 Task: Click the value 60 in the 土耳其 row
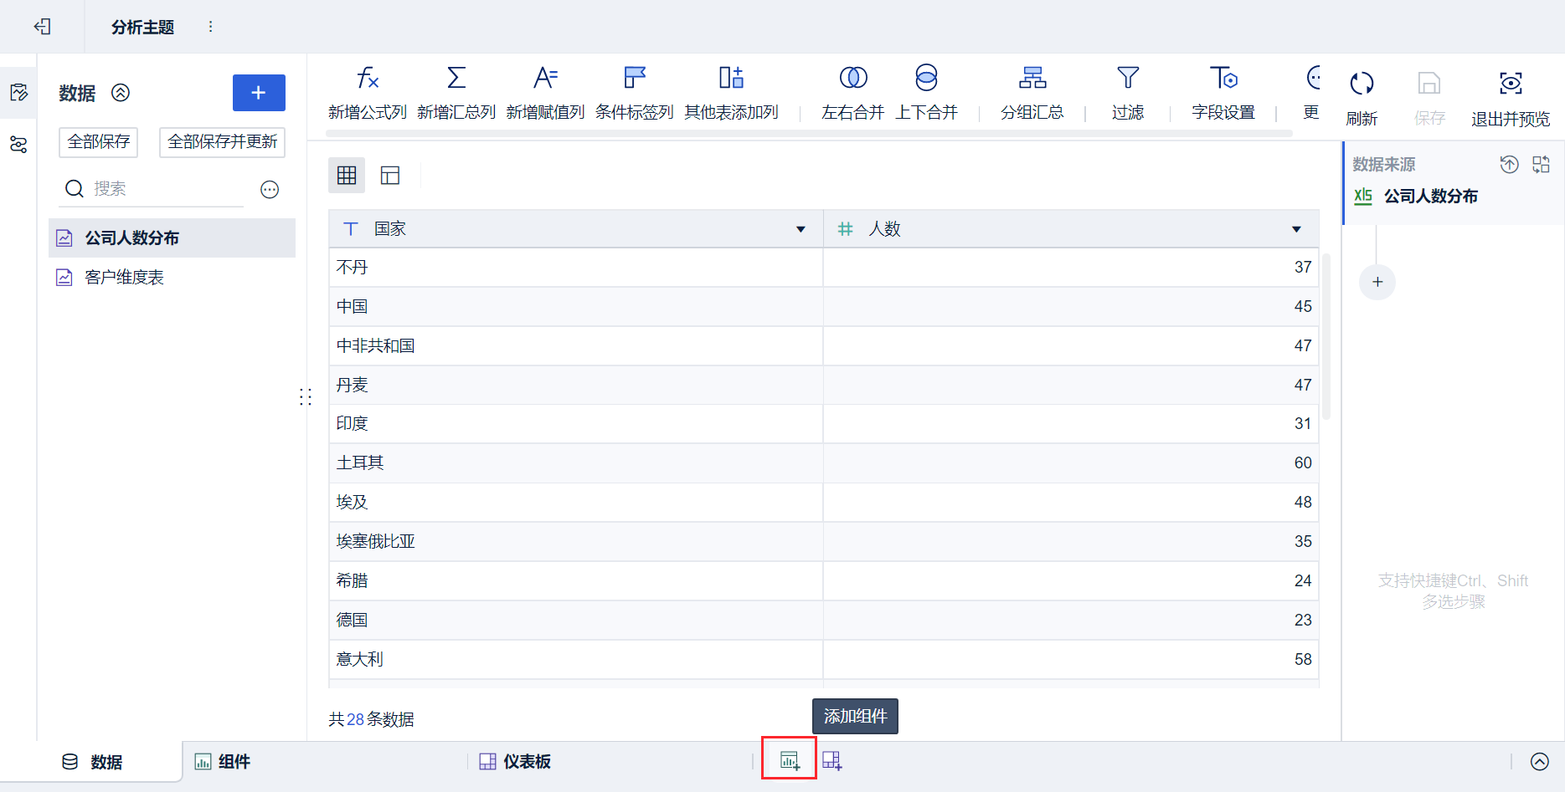[x=1303, y=463]
